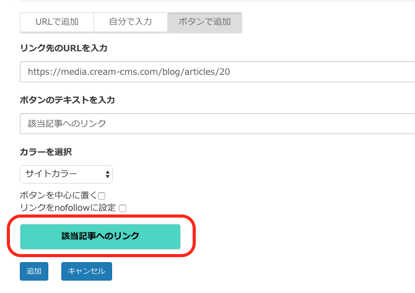
Task: Open the サイトカラー color dropdown
Action: (x=66, y=174)
